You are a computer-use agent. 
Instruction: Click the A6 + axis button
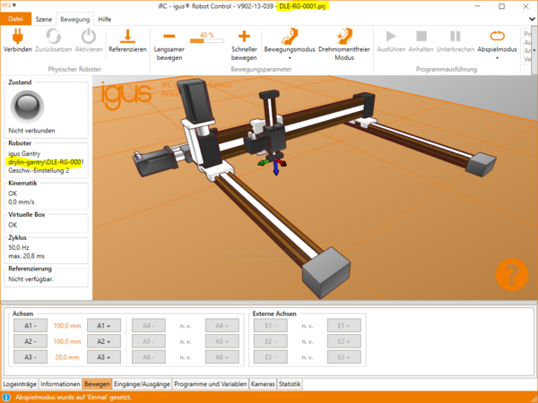tap(222, 357)
